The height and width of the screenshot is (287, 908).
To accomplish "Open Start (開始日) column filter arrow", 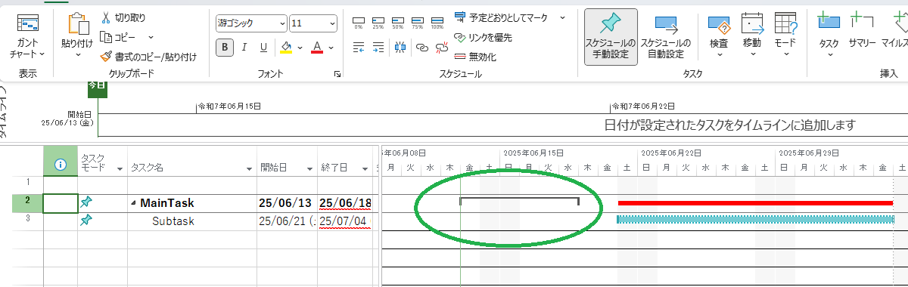I will point(310,168).
